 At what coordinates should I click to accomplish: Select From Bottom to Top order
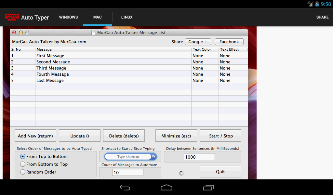(x=23, y=164)
